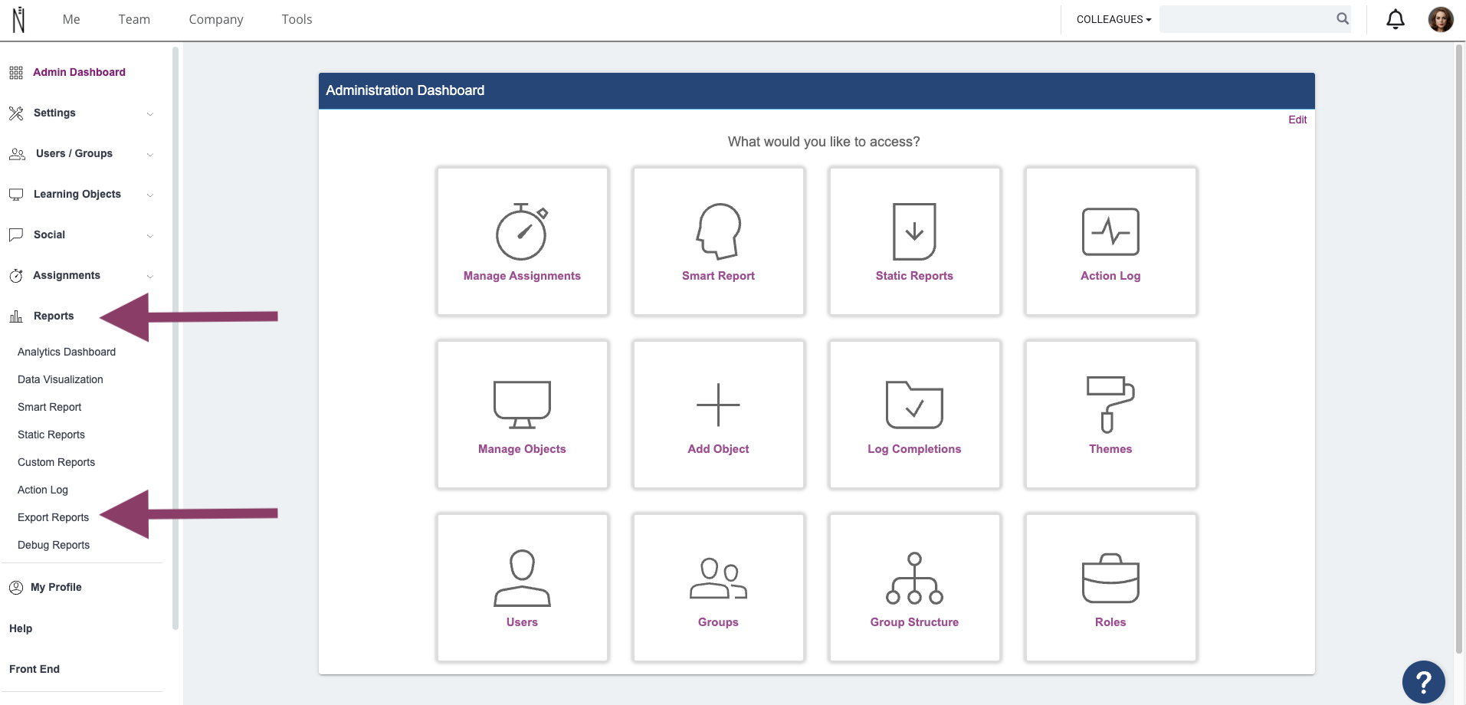Expand the Learning Objects chevron

point(149,195)
